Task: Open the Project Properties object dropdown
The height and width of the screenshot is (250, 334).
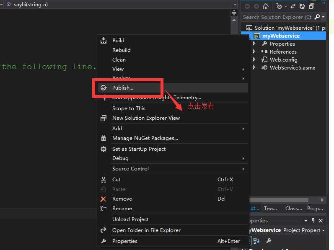Action: click(x=324, y=230)
